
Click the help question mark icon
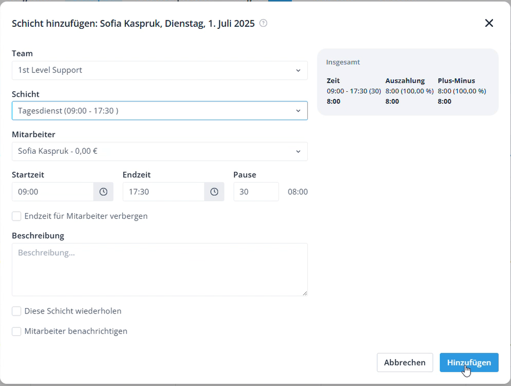264,23
